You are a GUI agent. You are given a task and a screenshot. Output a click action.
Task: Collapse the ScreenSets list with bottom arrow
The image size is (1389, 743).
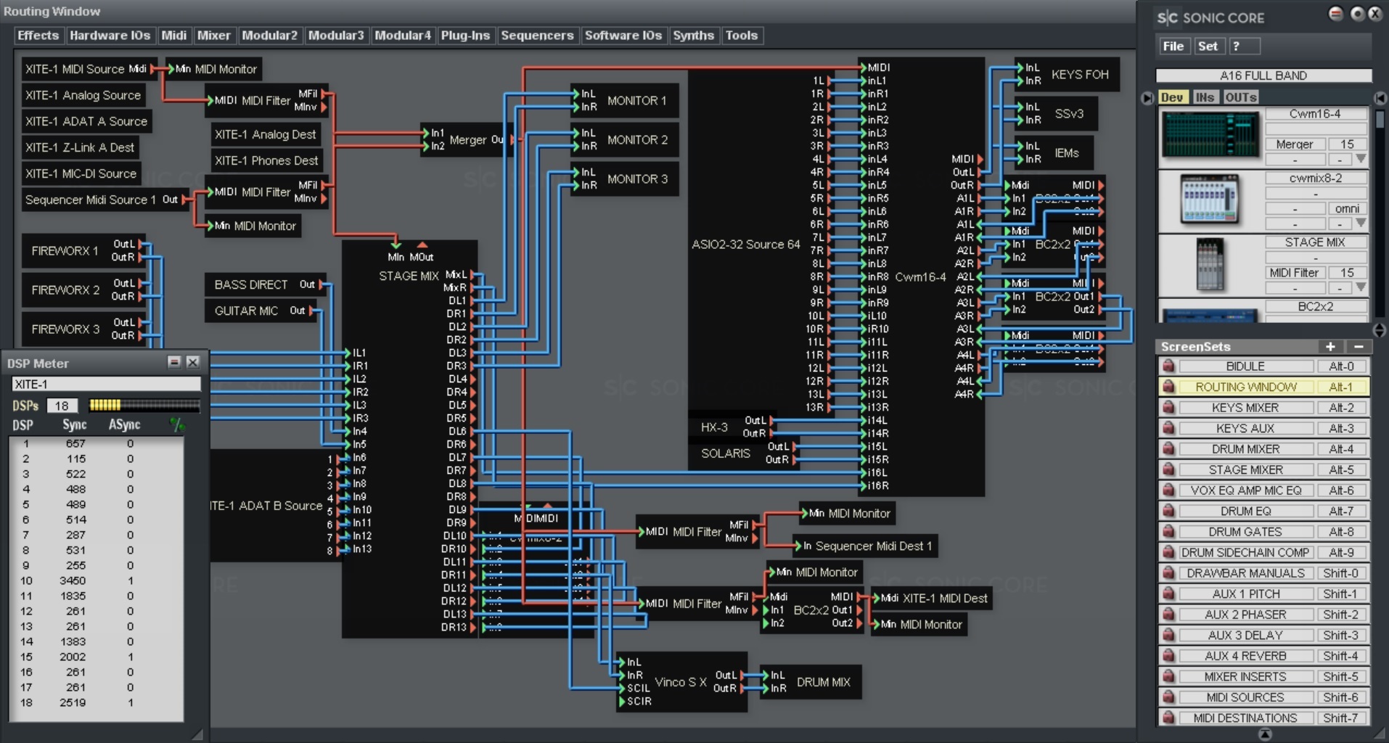1265,734
